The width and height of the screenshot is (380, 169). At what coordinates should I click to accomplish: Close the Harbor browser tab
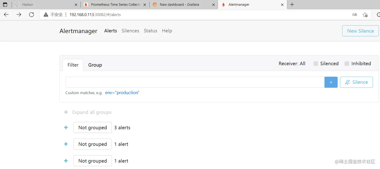tap(76, 5)
